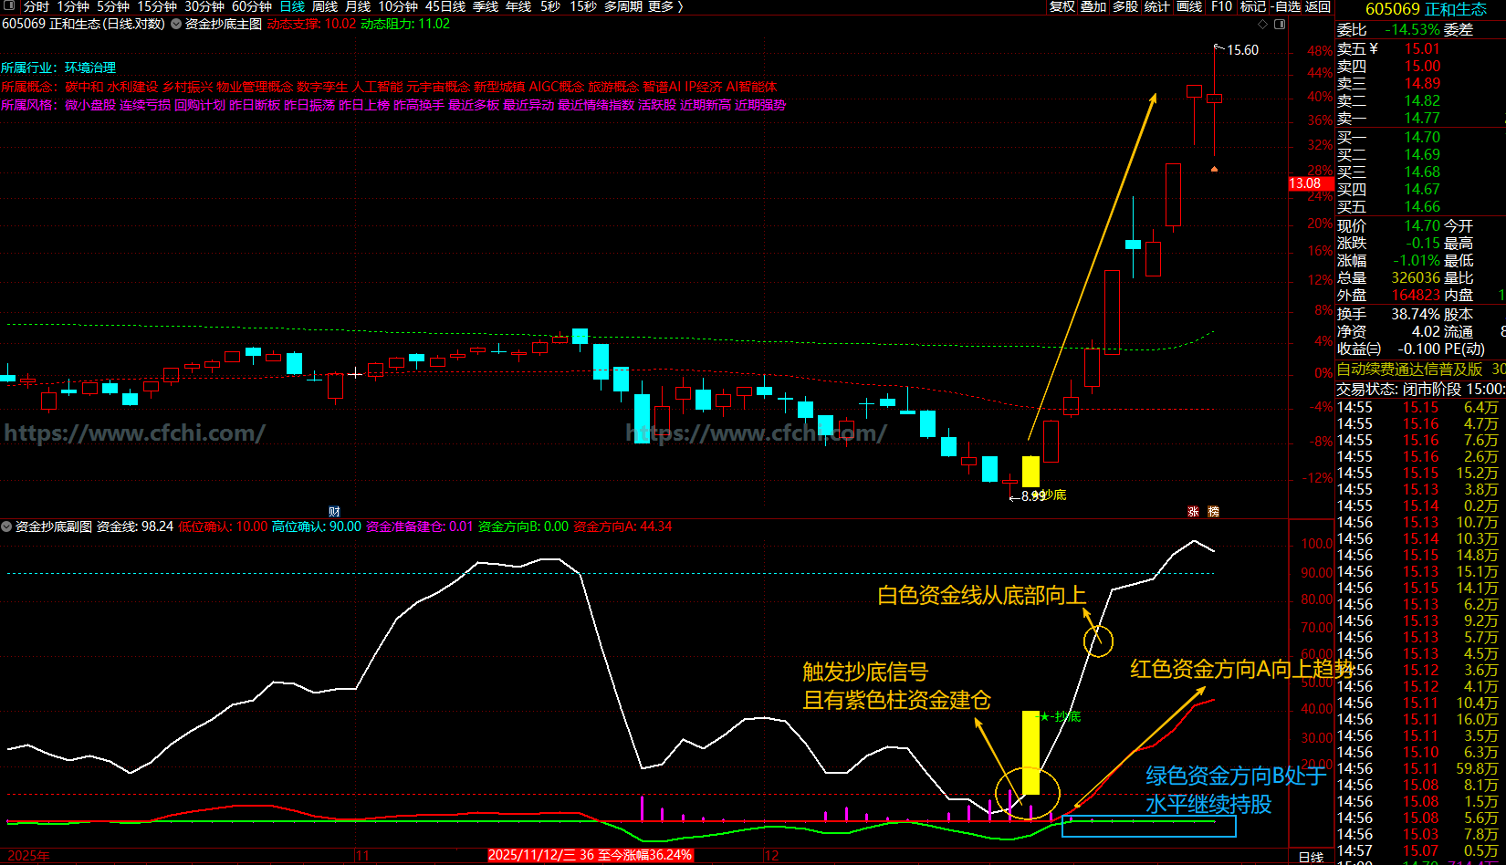Open the 多周期 view
1506x865 pixels.
pyautogui.click(x=623, y=6)
